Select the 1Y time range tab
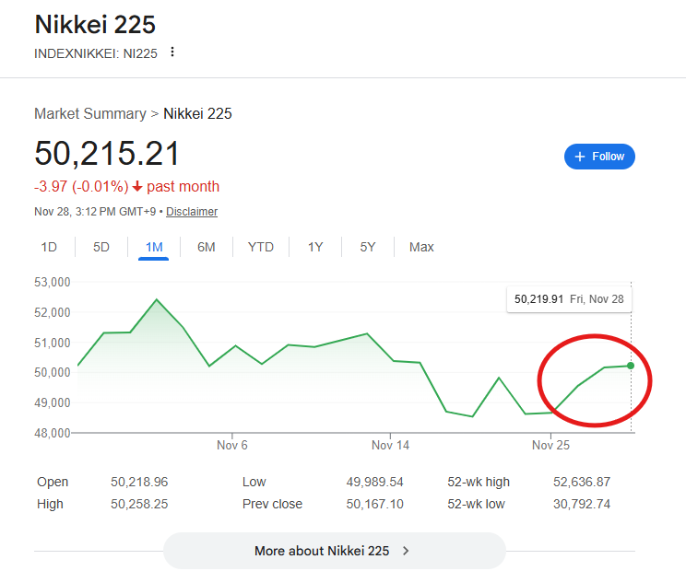 [x=315, y=247]
